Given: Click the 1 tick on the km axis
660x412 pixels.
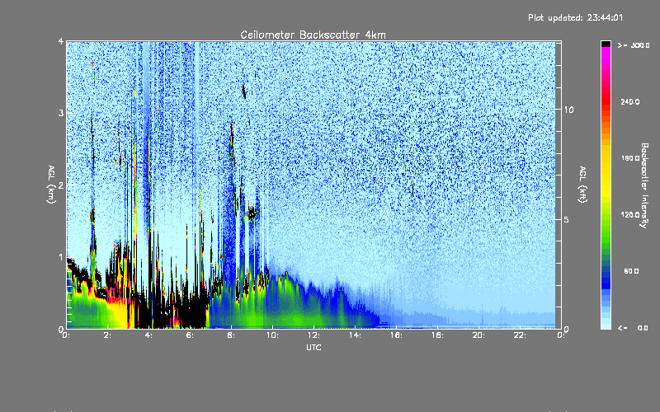Looking at the screenshot, I should coord(61,257).
